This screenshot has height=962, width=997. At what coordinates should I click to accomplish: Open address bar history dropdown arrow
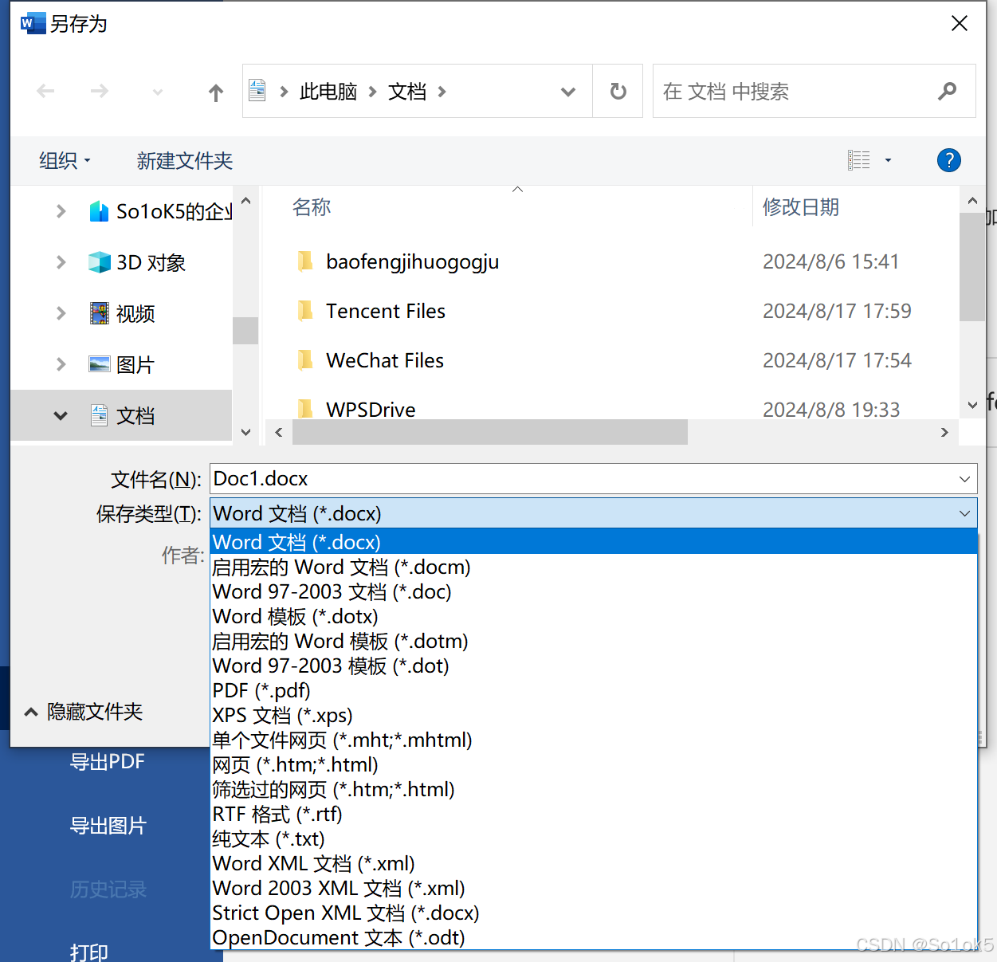pos(568,92)
